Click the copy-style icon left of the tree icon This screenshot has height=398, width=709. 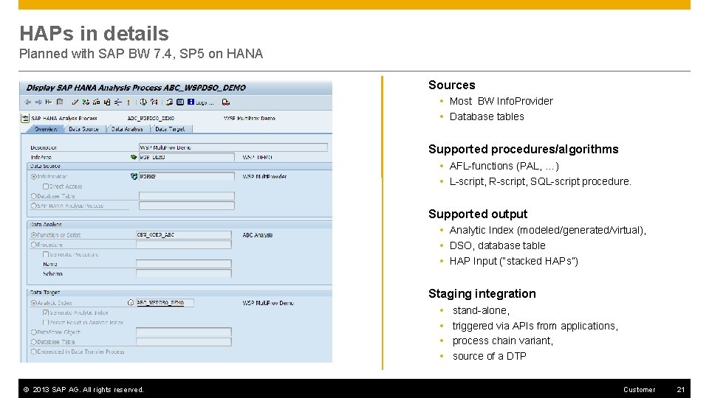[x=107, y=102]
